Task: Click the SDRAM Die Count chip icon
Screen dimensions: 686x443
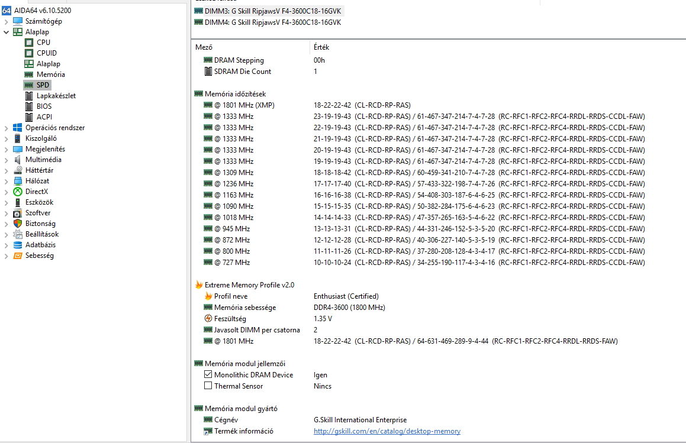Action: (208, 72)
